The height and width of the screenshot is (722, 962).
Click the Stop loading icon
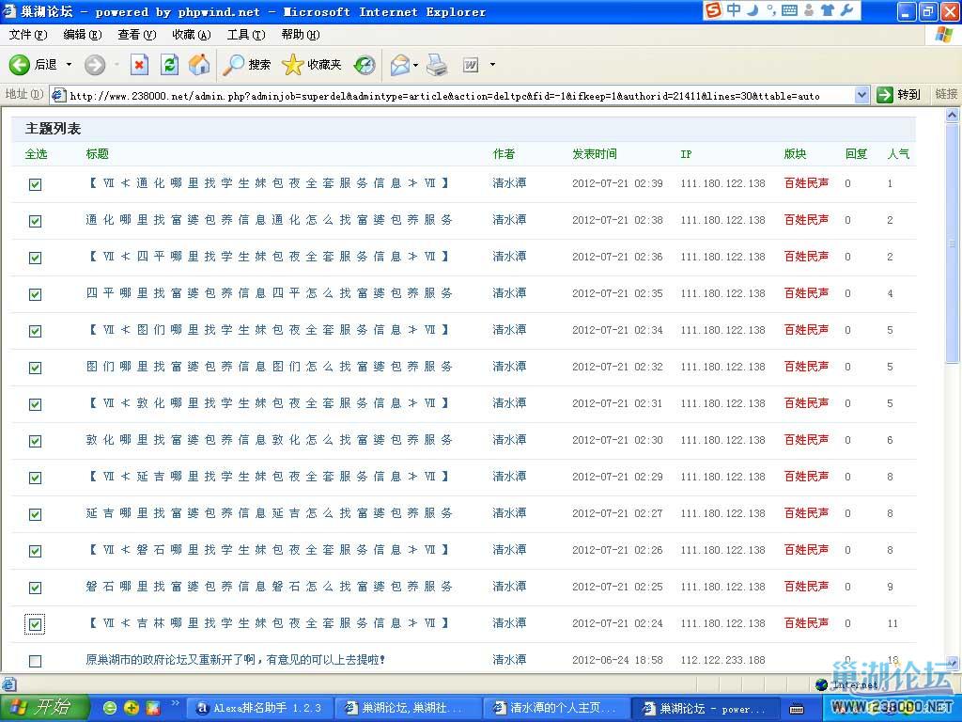click(139, 65)
